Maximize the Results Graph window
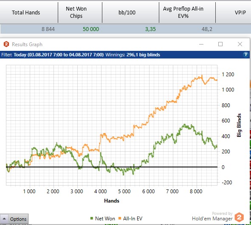 tap(220, 44)
